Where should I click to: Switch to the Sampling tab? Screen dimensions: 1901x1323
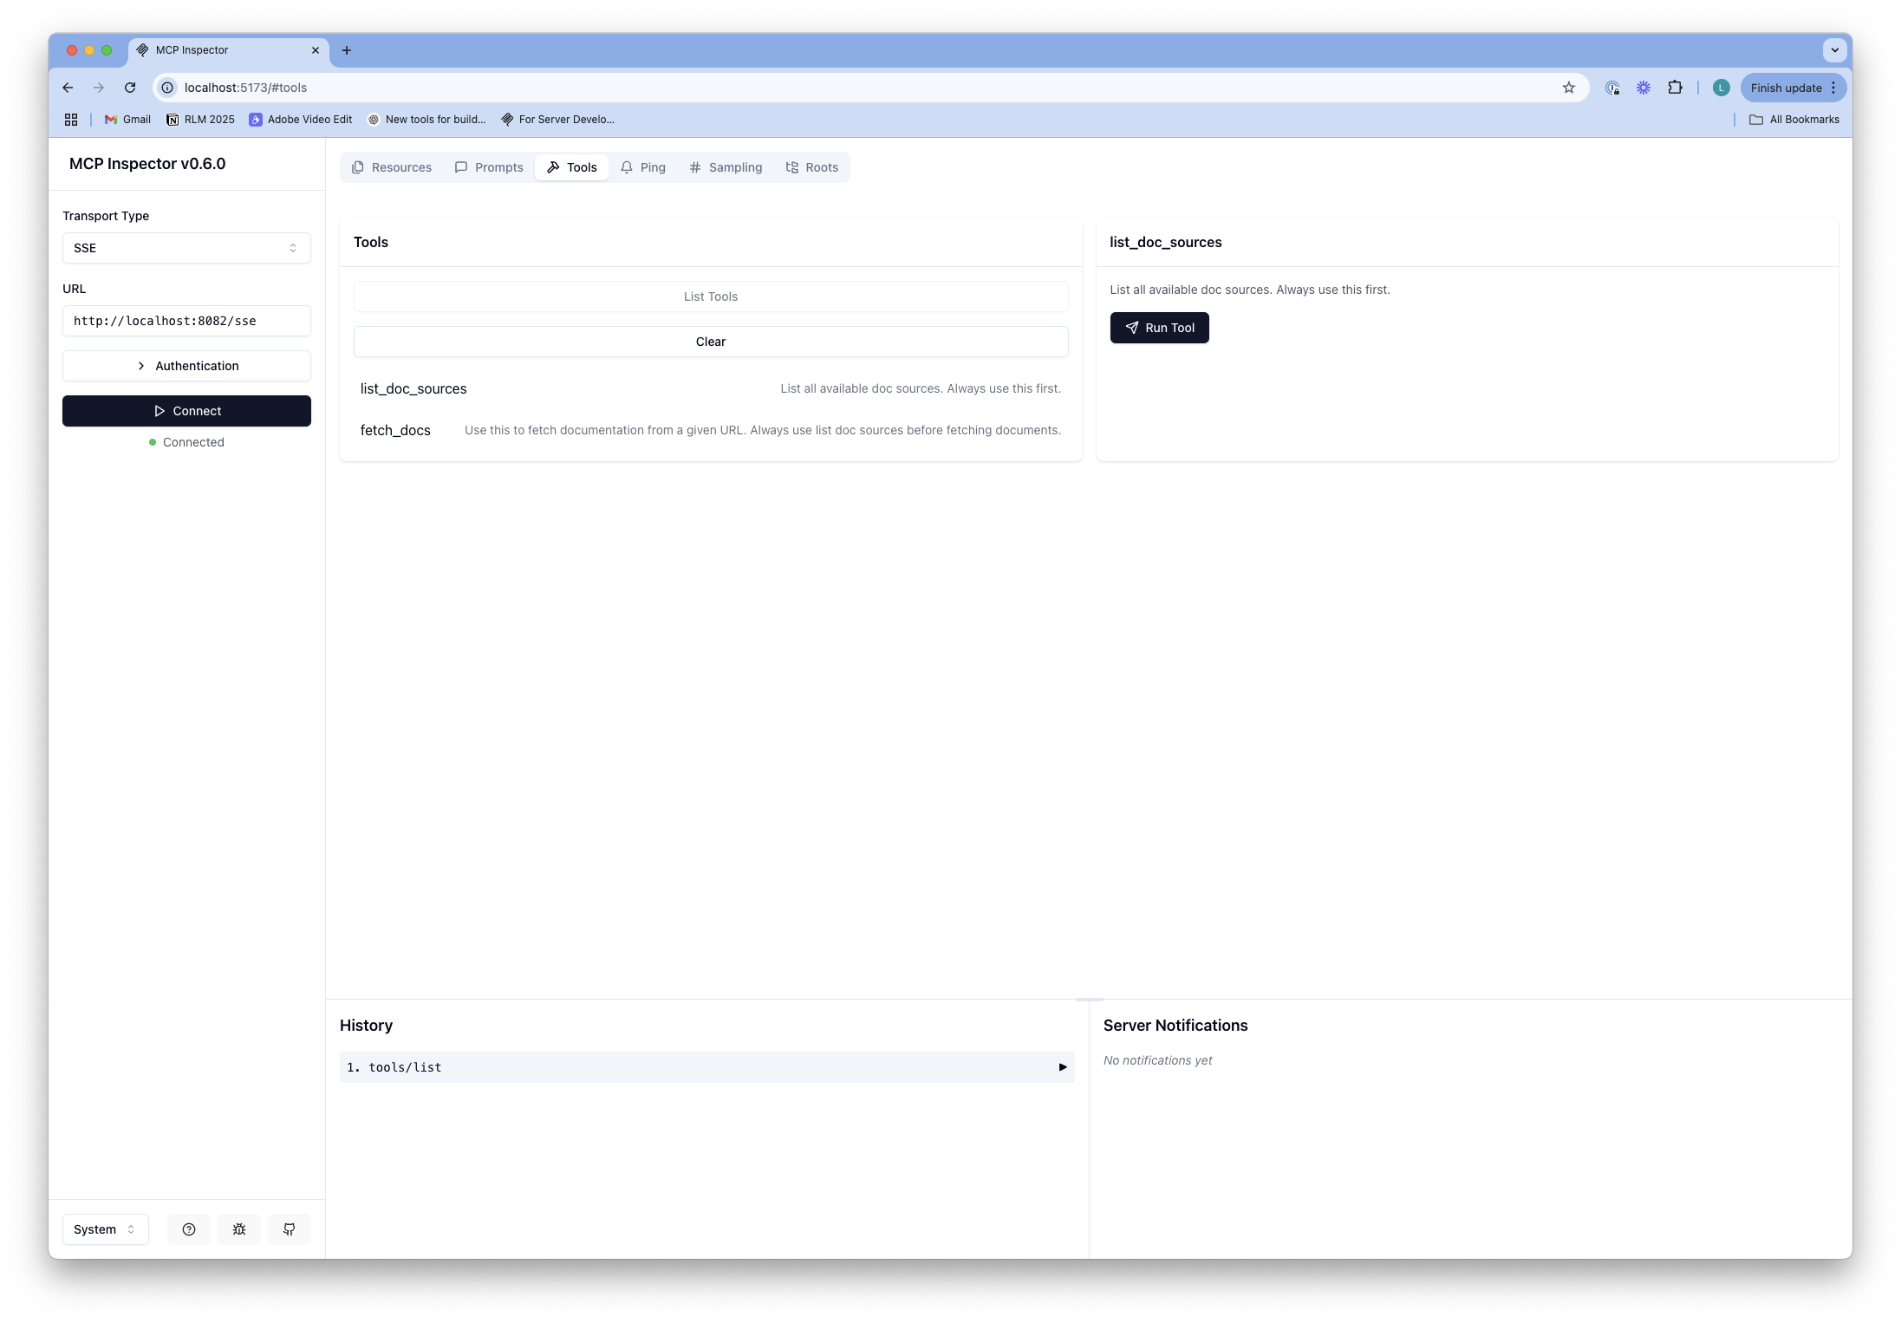tap(726, 166)
